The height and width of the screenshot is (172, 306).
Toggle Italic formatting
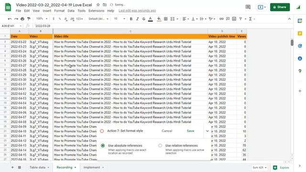coord(137,19)
